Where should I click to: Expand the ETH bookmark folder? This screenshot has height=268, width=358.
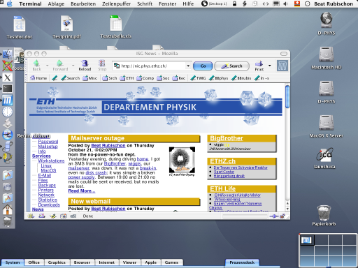point(127,78)
